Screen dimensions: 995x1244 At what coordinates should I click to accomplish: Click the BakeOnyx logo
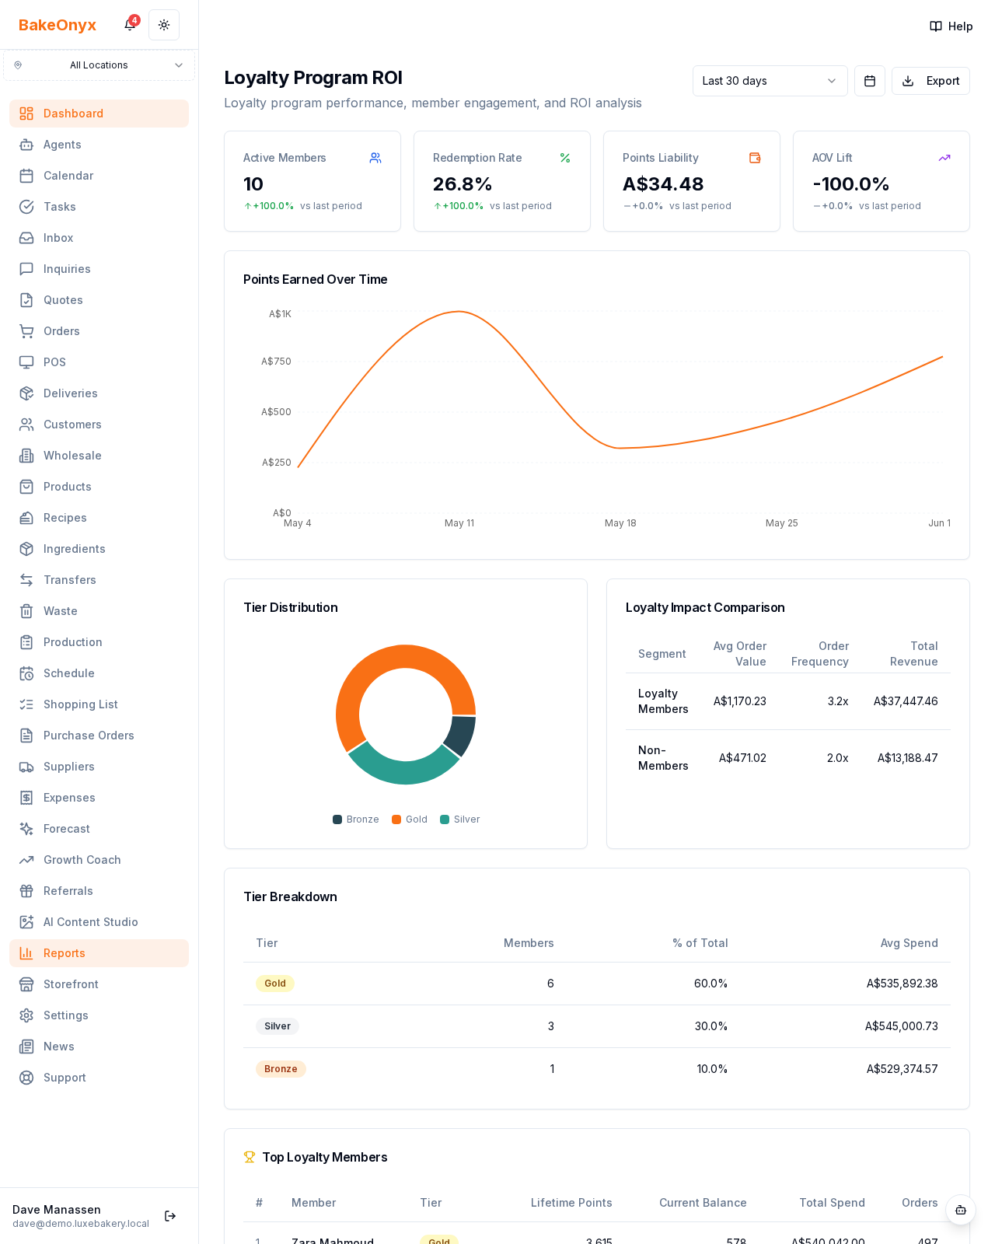point(58,25)
